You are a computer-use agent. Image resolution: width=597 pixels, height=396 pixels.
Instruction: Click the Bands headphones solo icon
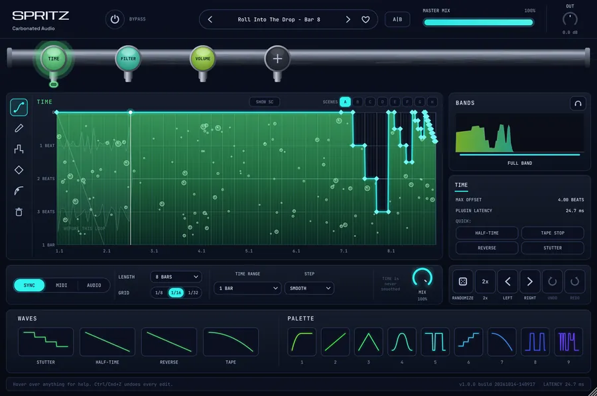(x=578, y=103)
